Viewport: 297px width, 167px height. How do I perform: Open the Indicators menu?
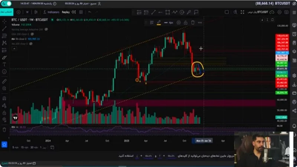[x=51, y=12]
